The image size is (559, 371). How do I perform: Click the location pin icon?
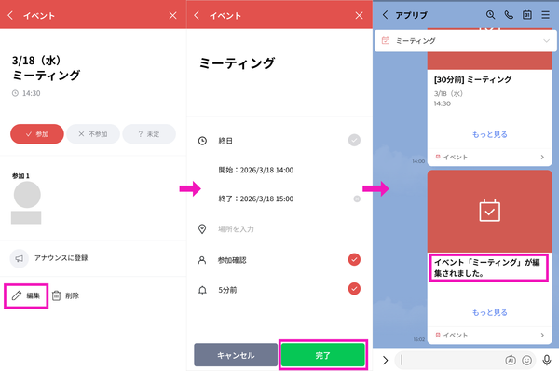point(202,229)
